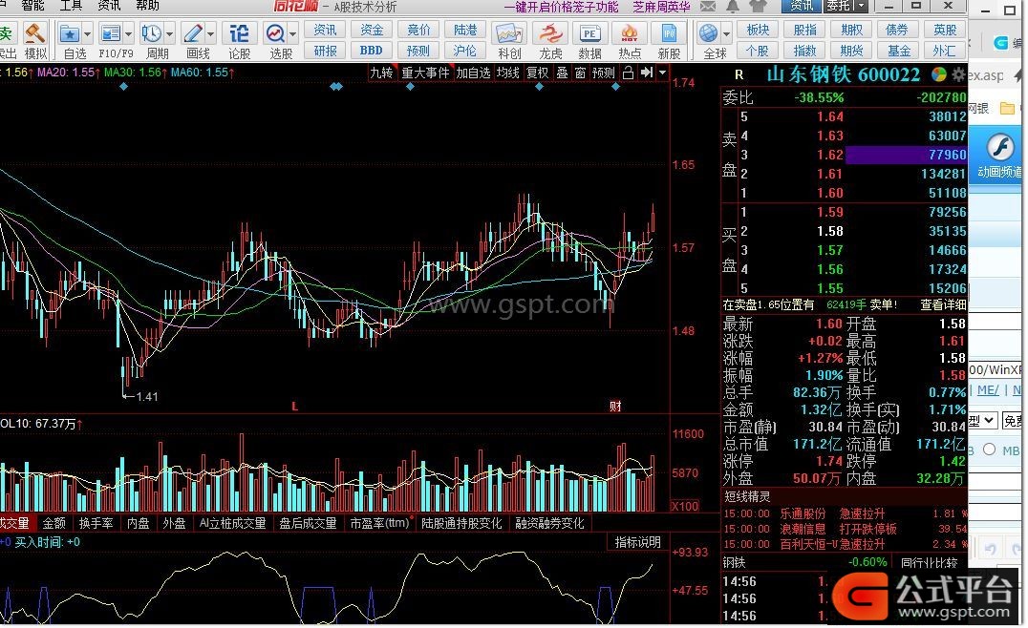Click the 陆港 button
1028x628 pixels.
pyautogui.click(x=465, y=30)
